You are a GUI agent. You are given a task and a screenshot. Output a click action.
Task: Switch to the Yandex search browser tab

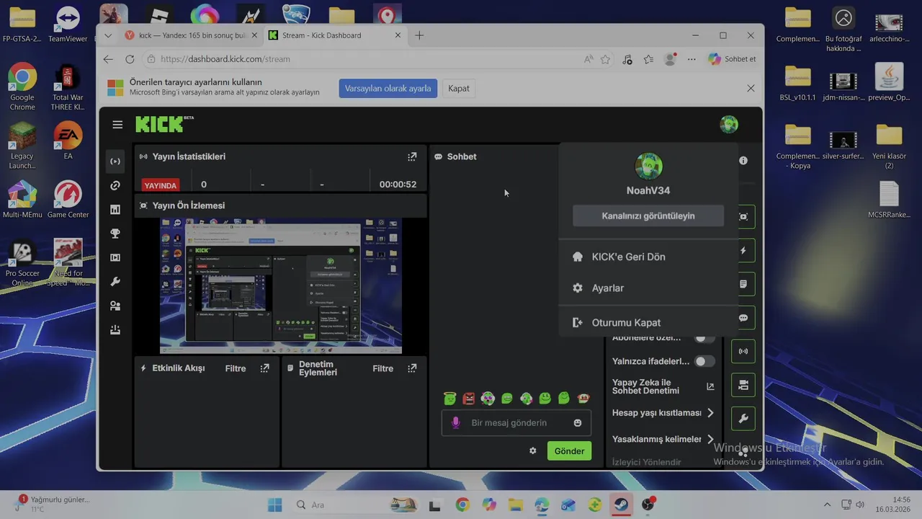tap(190, 35)
